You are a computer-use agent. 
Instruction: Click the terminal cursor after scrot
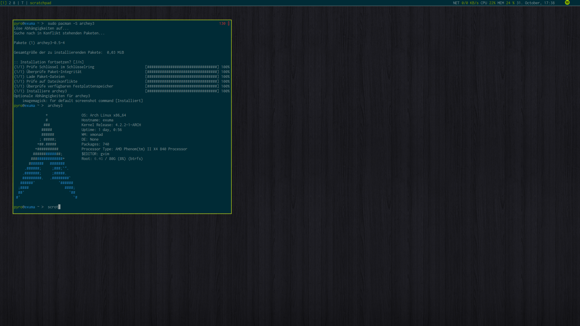pyautogui.click(x=60, y=207)
